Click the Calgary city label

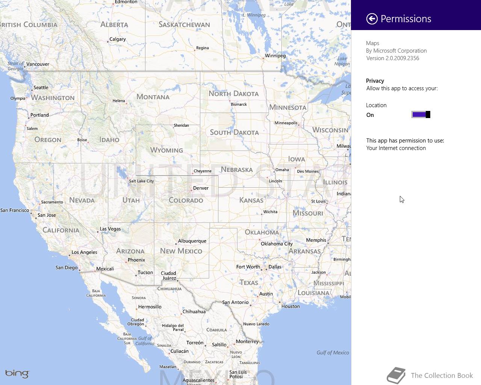(x=118, y=39)
